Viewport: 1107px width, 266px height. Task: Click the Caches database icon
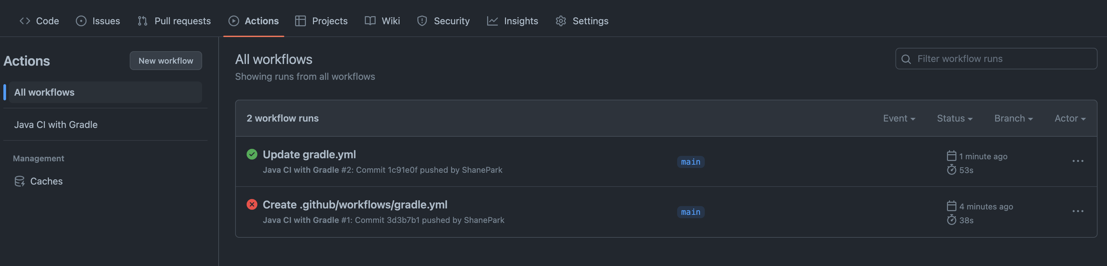[x=19, y=181]
